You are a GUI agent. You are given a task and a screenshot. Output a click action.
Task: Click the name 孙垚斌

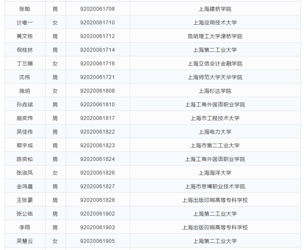(x=25, y=105)
